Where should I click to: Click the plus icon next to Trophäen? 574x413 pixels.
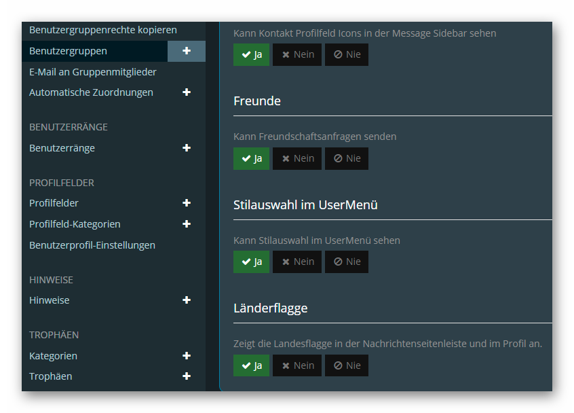(x=187, y=376)
